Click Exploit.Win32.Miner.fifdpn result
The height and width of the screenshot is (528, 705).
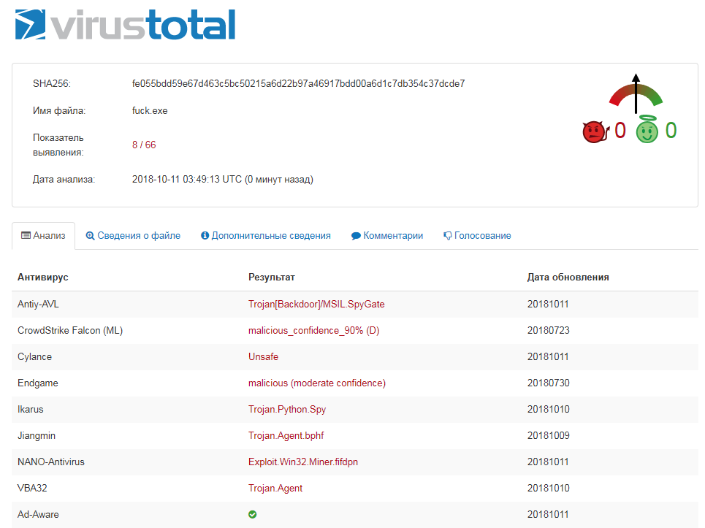click(x=303, y=462)
